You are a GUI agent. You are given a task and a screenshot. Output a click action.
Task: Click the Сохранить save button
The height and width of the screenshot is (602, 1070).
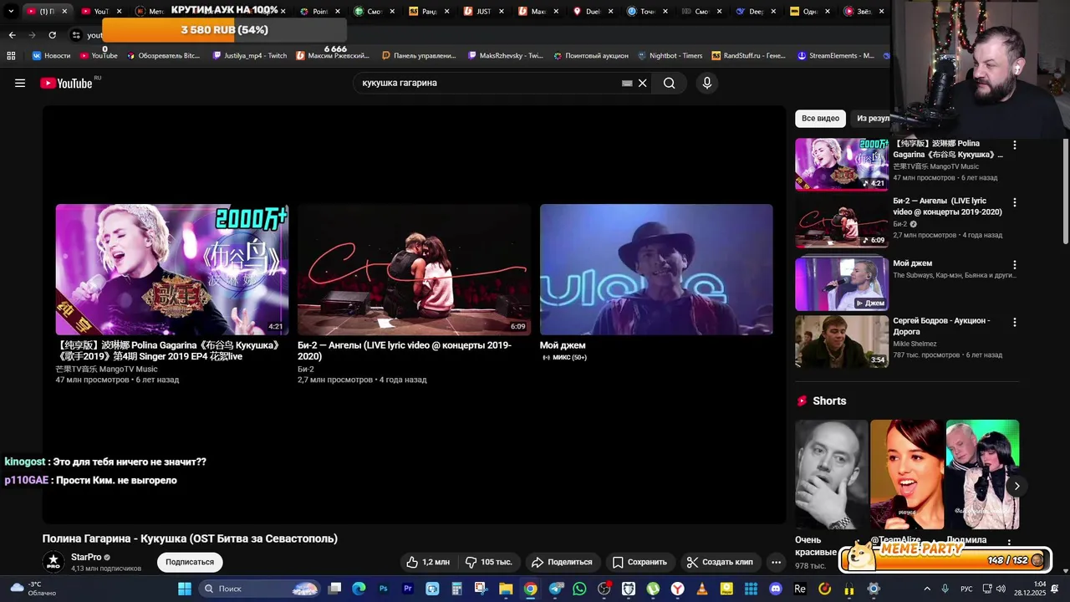[639, 562]
